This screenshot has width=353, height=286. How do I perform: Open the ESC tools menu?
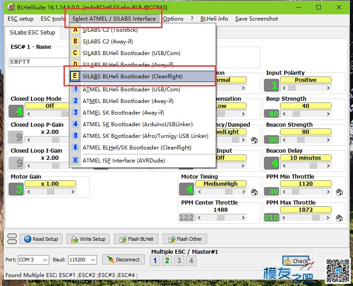(53, 19)
